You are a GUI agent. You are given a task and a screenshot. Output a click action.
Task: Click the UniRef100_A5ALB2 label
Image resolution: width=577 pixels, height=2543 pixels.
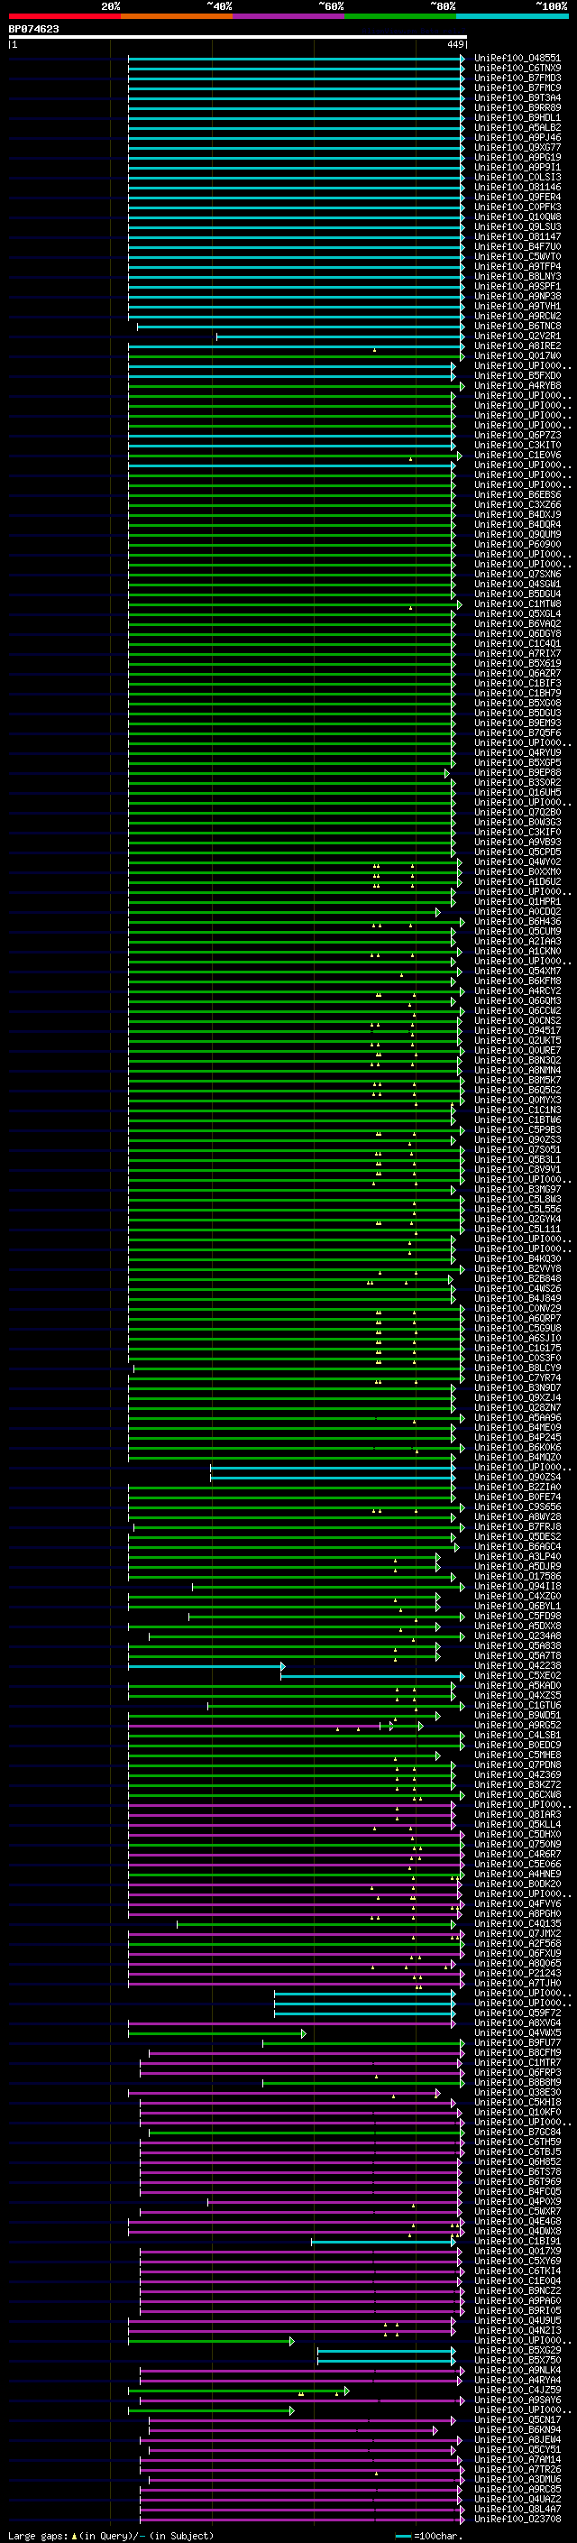pos(517,128)
